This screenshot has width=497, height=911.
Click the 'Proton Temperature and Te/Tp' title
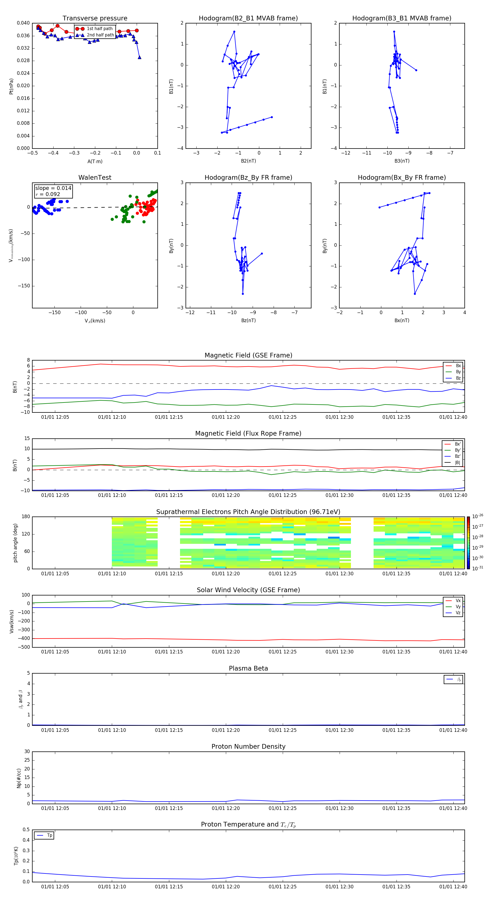[248, 825]
